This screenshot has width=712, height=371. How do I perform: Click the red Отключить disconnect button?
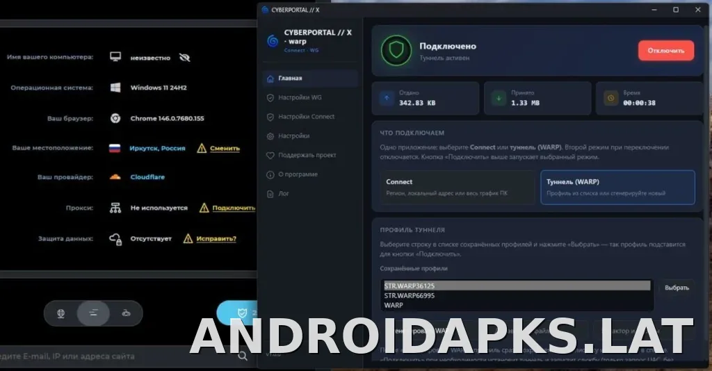pyautogui.click(x=665, y=51)
